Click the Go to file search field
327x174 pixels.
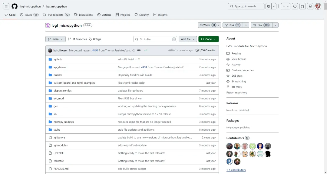[x=155, y=39]
